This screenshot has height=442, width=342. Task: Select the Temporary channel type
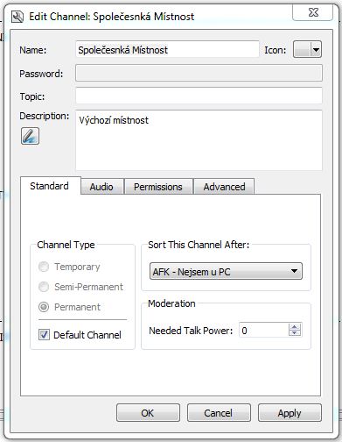click(x=44, y=267)
